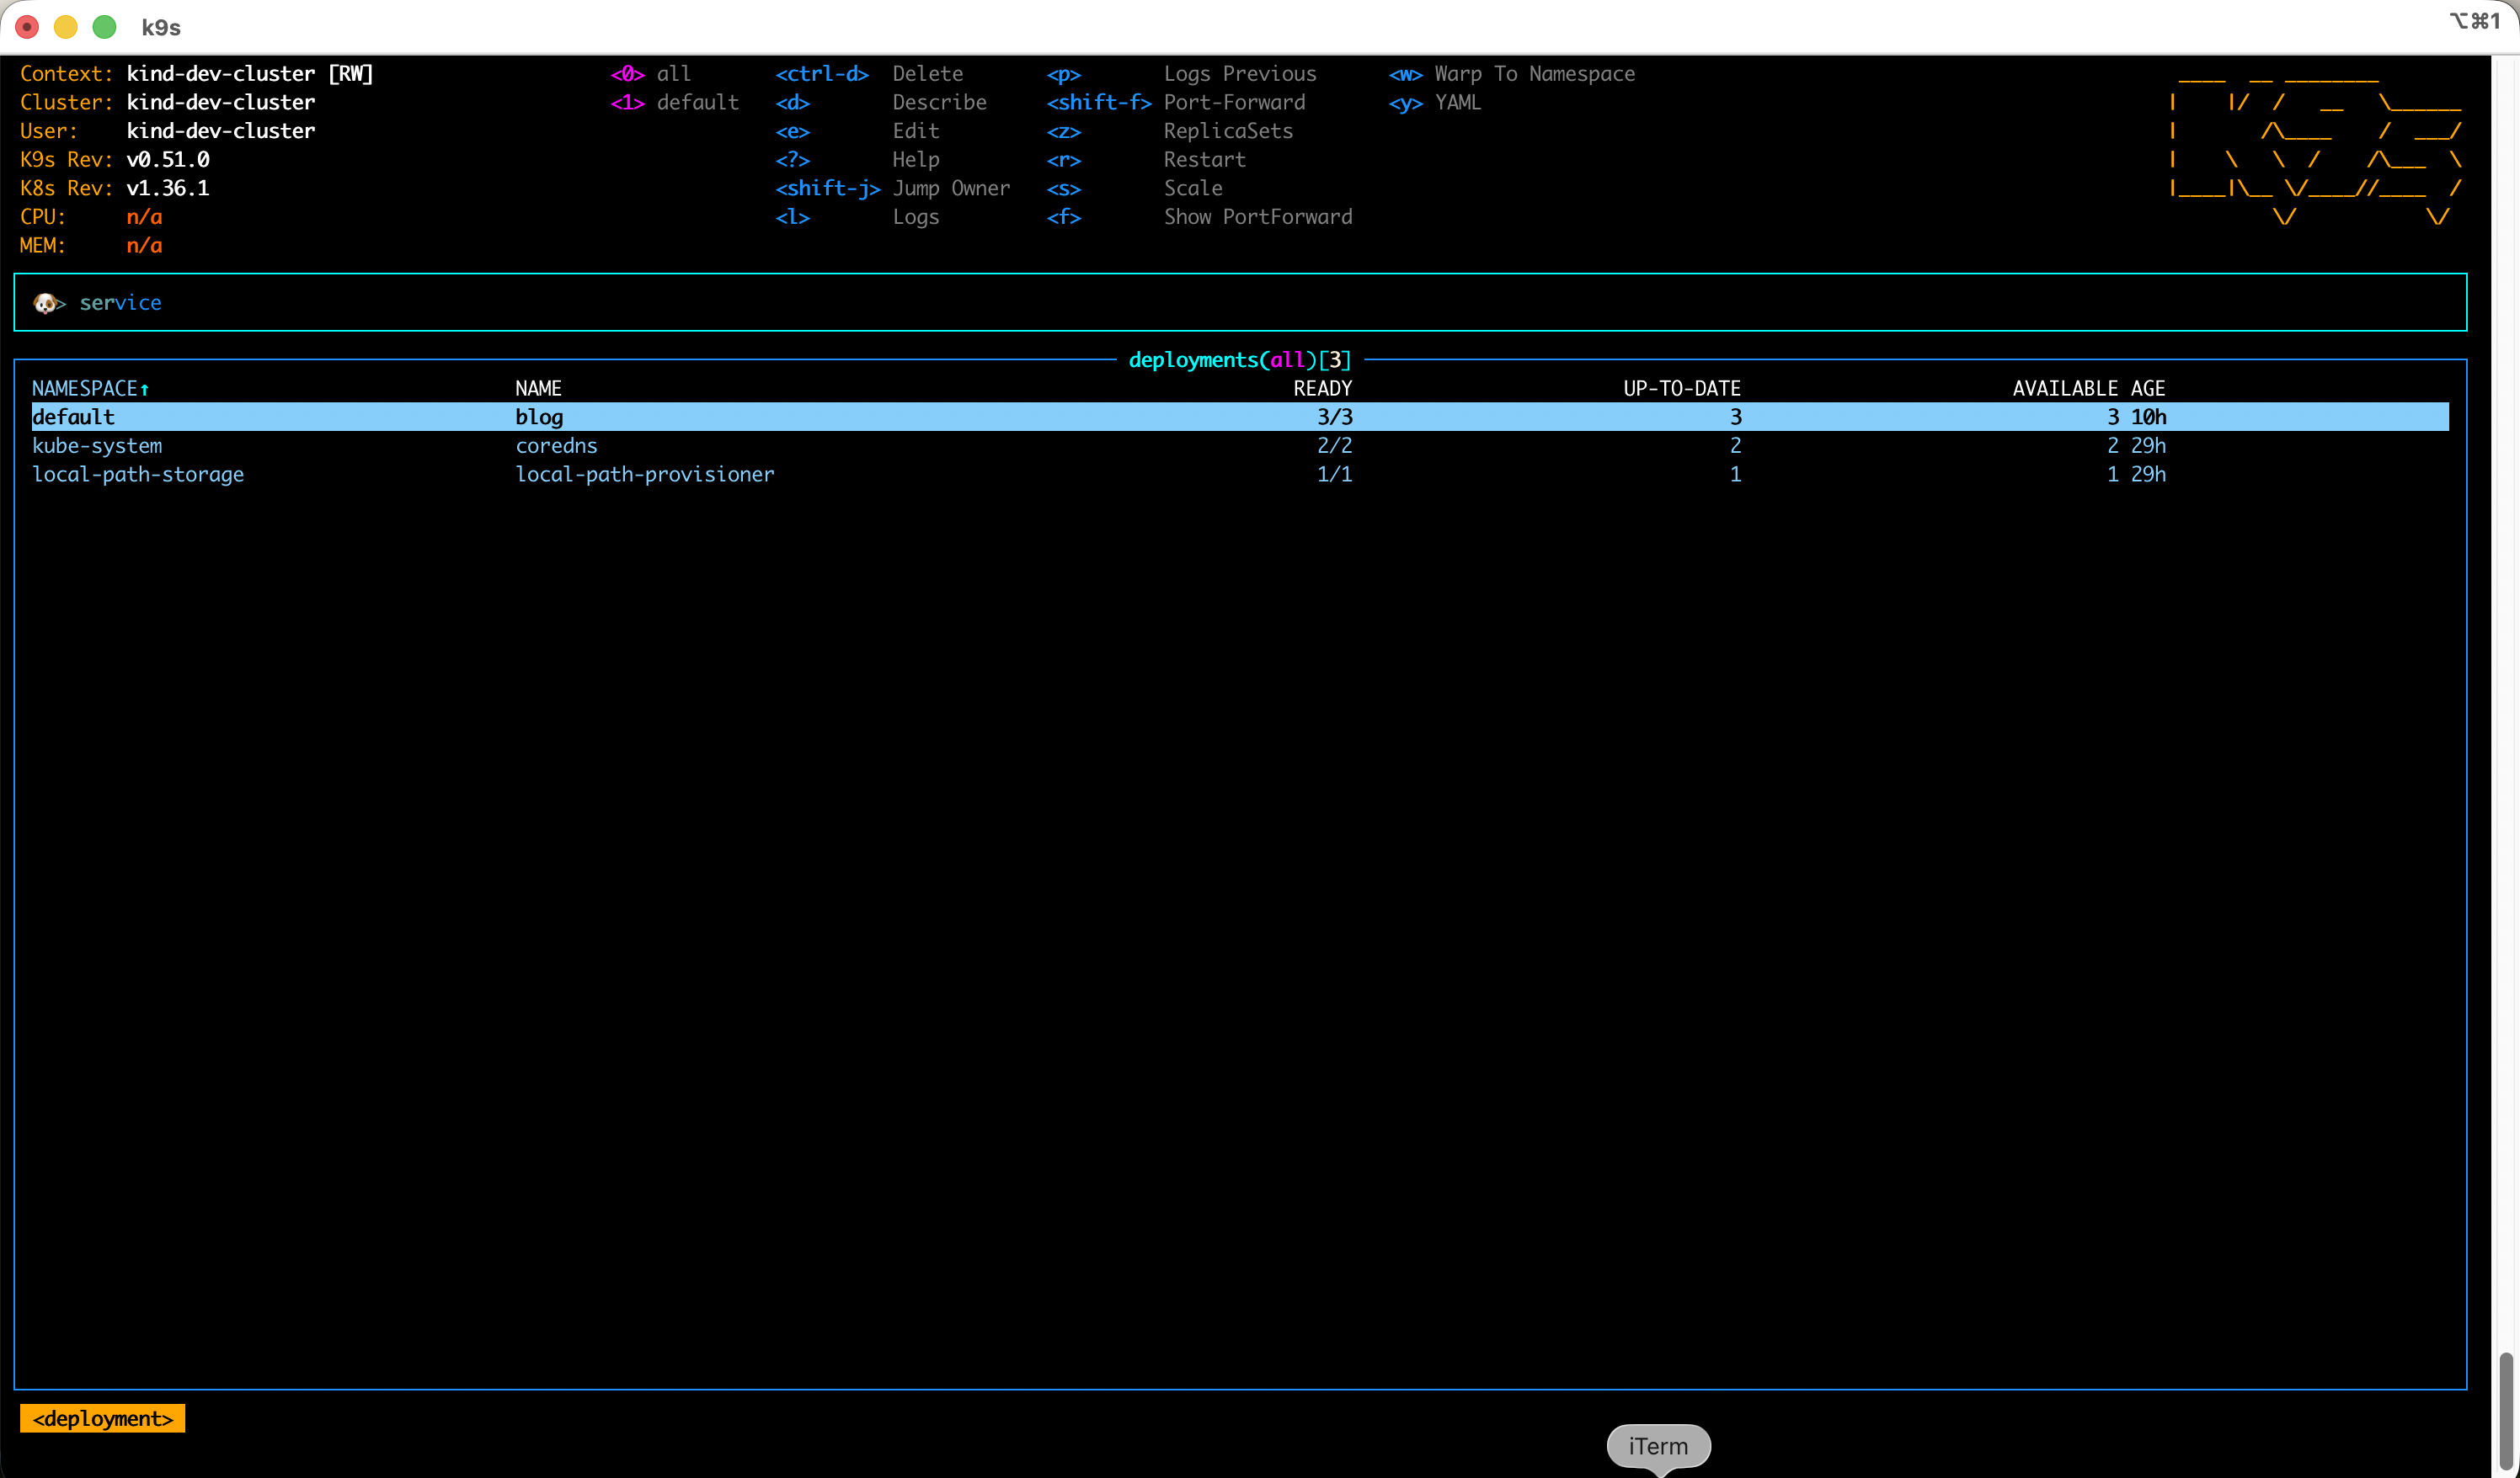Select the local-path-provisioner deployment name
The height and width of the screenshot is (1478, 2520).
click(645, 475)
